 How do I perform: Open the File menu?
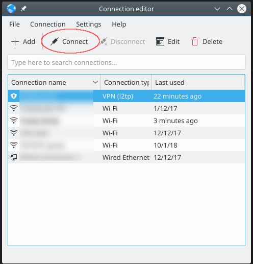(x=14, y=25)
